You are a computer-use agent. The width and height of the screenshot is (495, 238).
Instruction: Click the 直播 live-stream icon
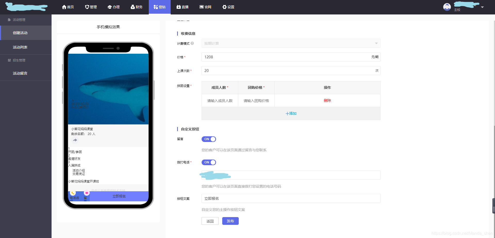tap(178, 7)
